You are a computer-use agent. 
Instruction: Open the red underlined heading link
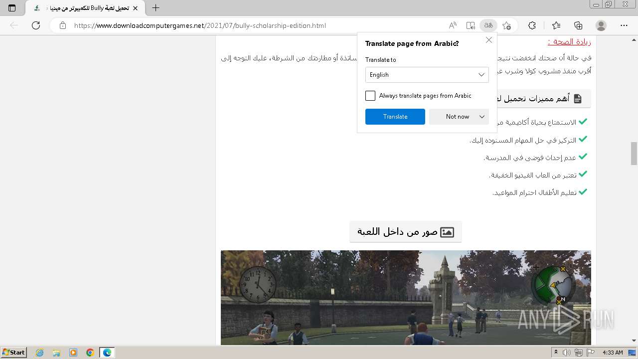pos(569,41)
